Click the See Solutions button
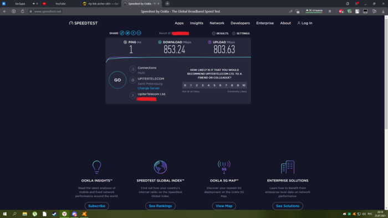Image resolution: width=388 pixels, height=218 pixels. tap(288, 206)
